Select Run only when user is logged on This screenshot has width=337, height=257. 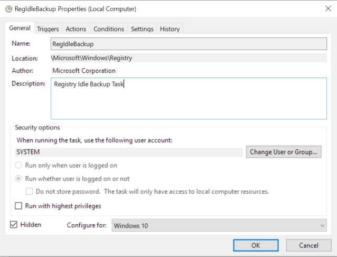pyautogui.click(x=19, y=166)
